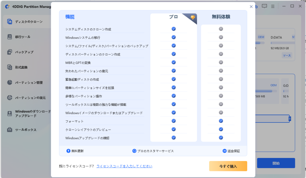Open the Format Conversion icon (形式変換)
The width and height of the screenshot is (306, 178).
(10, 67)
